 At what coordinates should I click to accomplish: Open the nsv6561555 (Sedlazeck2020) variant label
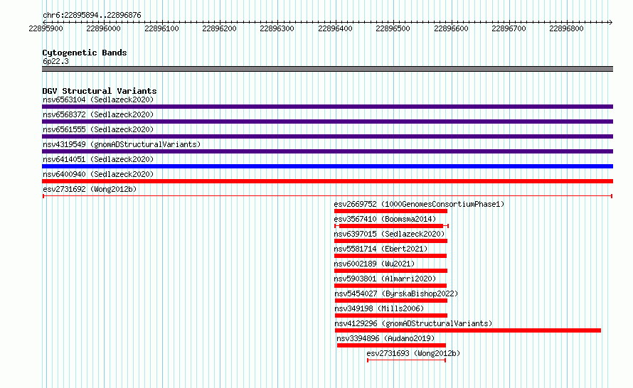coord(98,129)
